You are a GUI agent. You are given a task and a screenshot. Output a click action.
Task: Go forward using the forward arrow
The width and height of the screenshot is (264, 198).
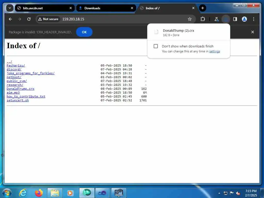tap(20, 19)
